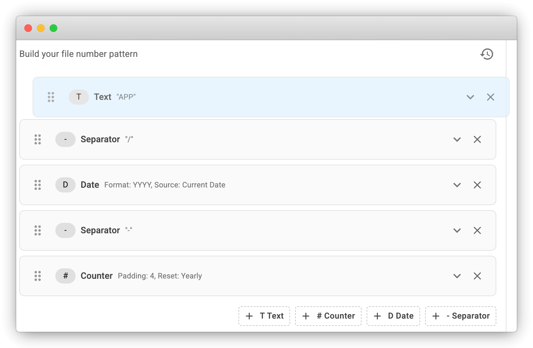Screen dimensions: 533x348
Task: Click the dash badge on the "-" Separator
Action: 65,230
